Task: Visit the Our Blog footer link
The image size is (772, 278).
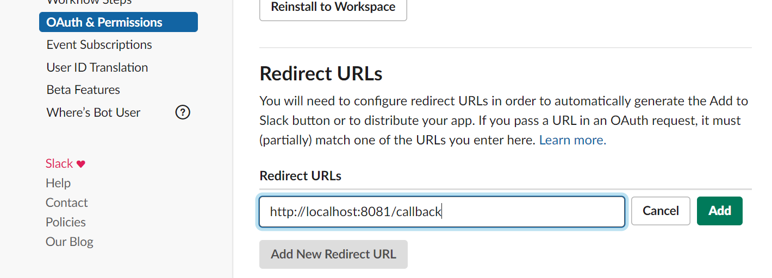Action: [70, 242]
